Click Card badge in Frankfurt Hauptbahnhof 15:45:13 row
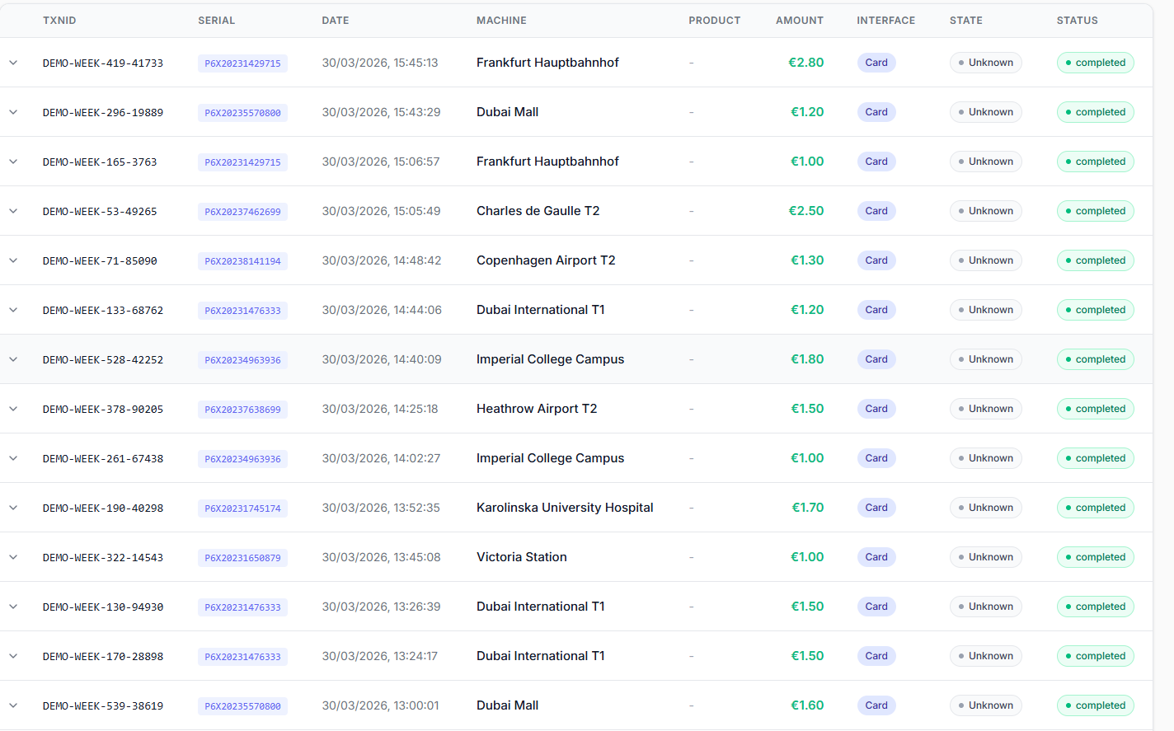The width and height of the screenshot is (1174, 731). pyautogui.click(x=876, y=63)
